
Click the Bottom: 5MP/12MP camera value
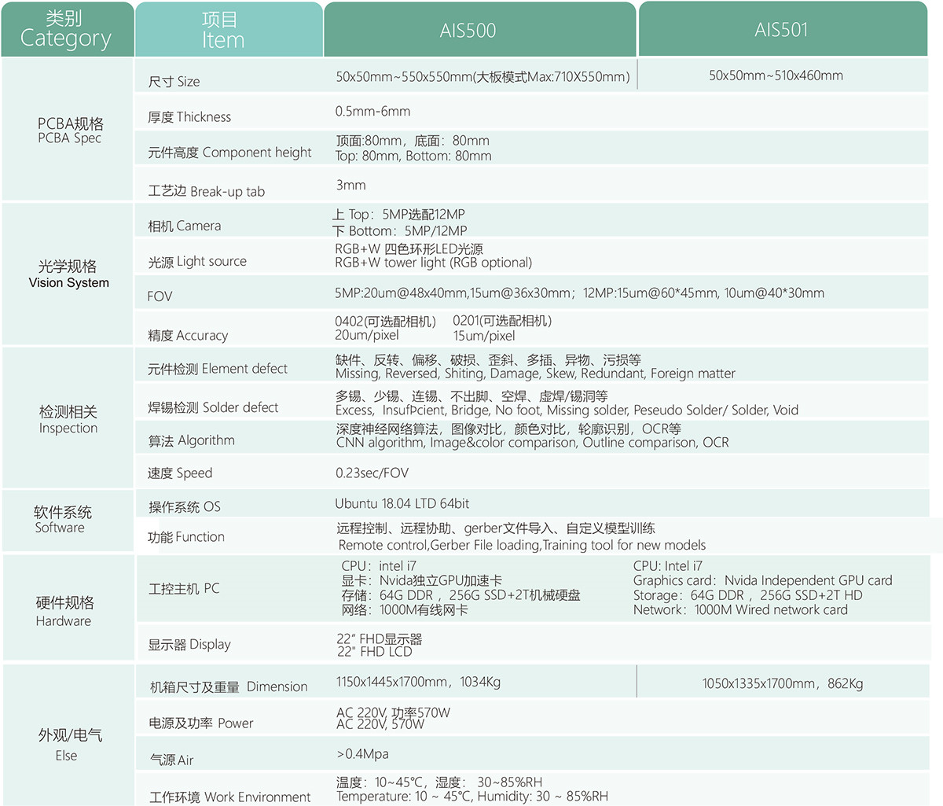pos(399,231)
